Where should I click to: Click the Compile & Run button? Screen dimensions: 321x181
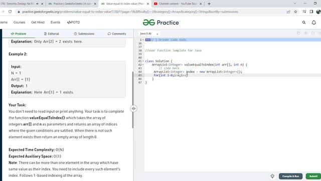(x=290, y=176)
